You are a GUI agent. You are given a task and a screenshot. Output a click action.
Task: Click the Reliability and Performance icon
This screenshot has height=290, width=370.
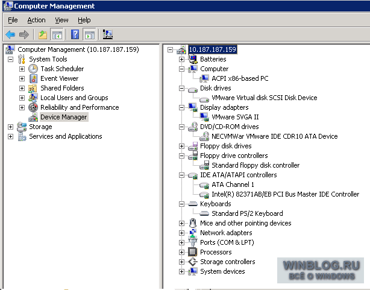[x=33, y=107]
